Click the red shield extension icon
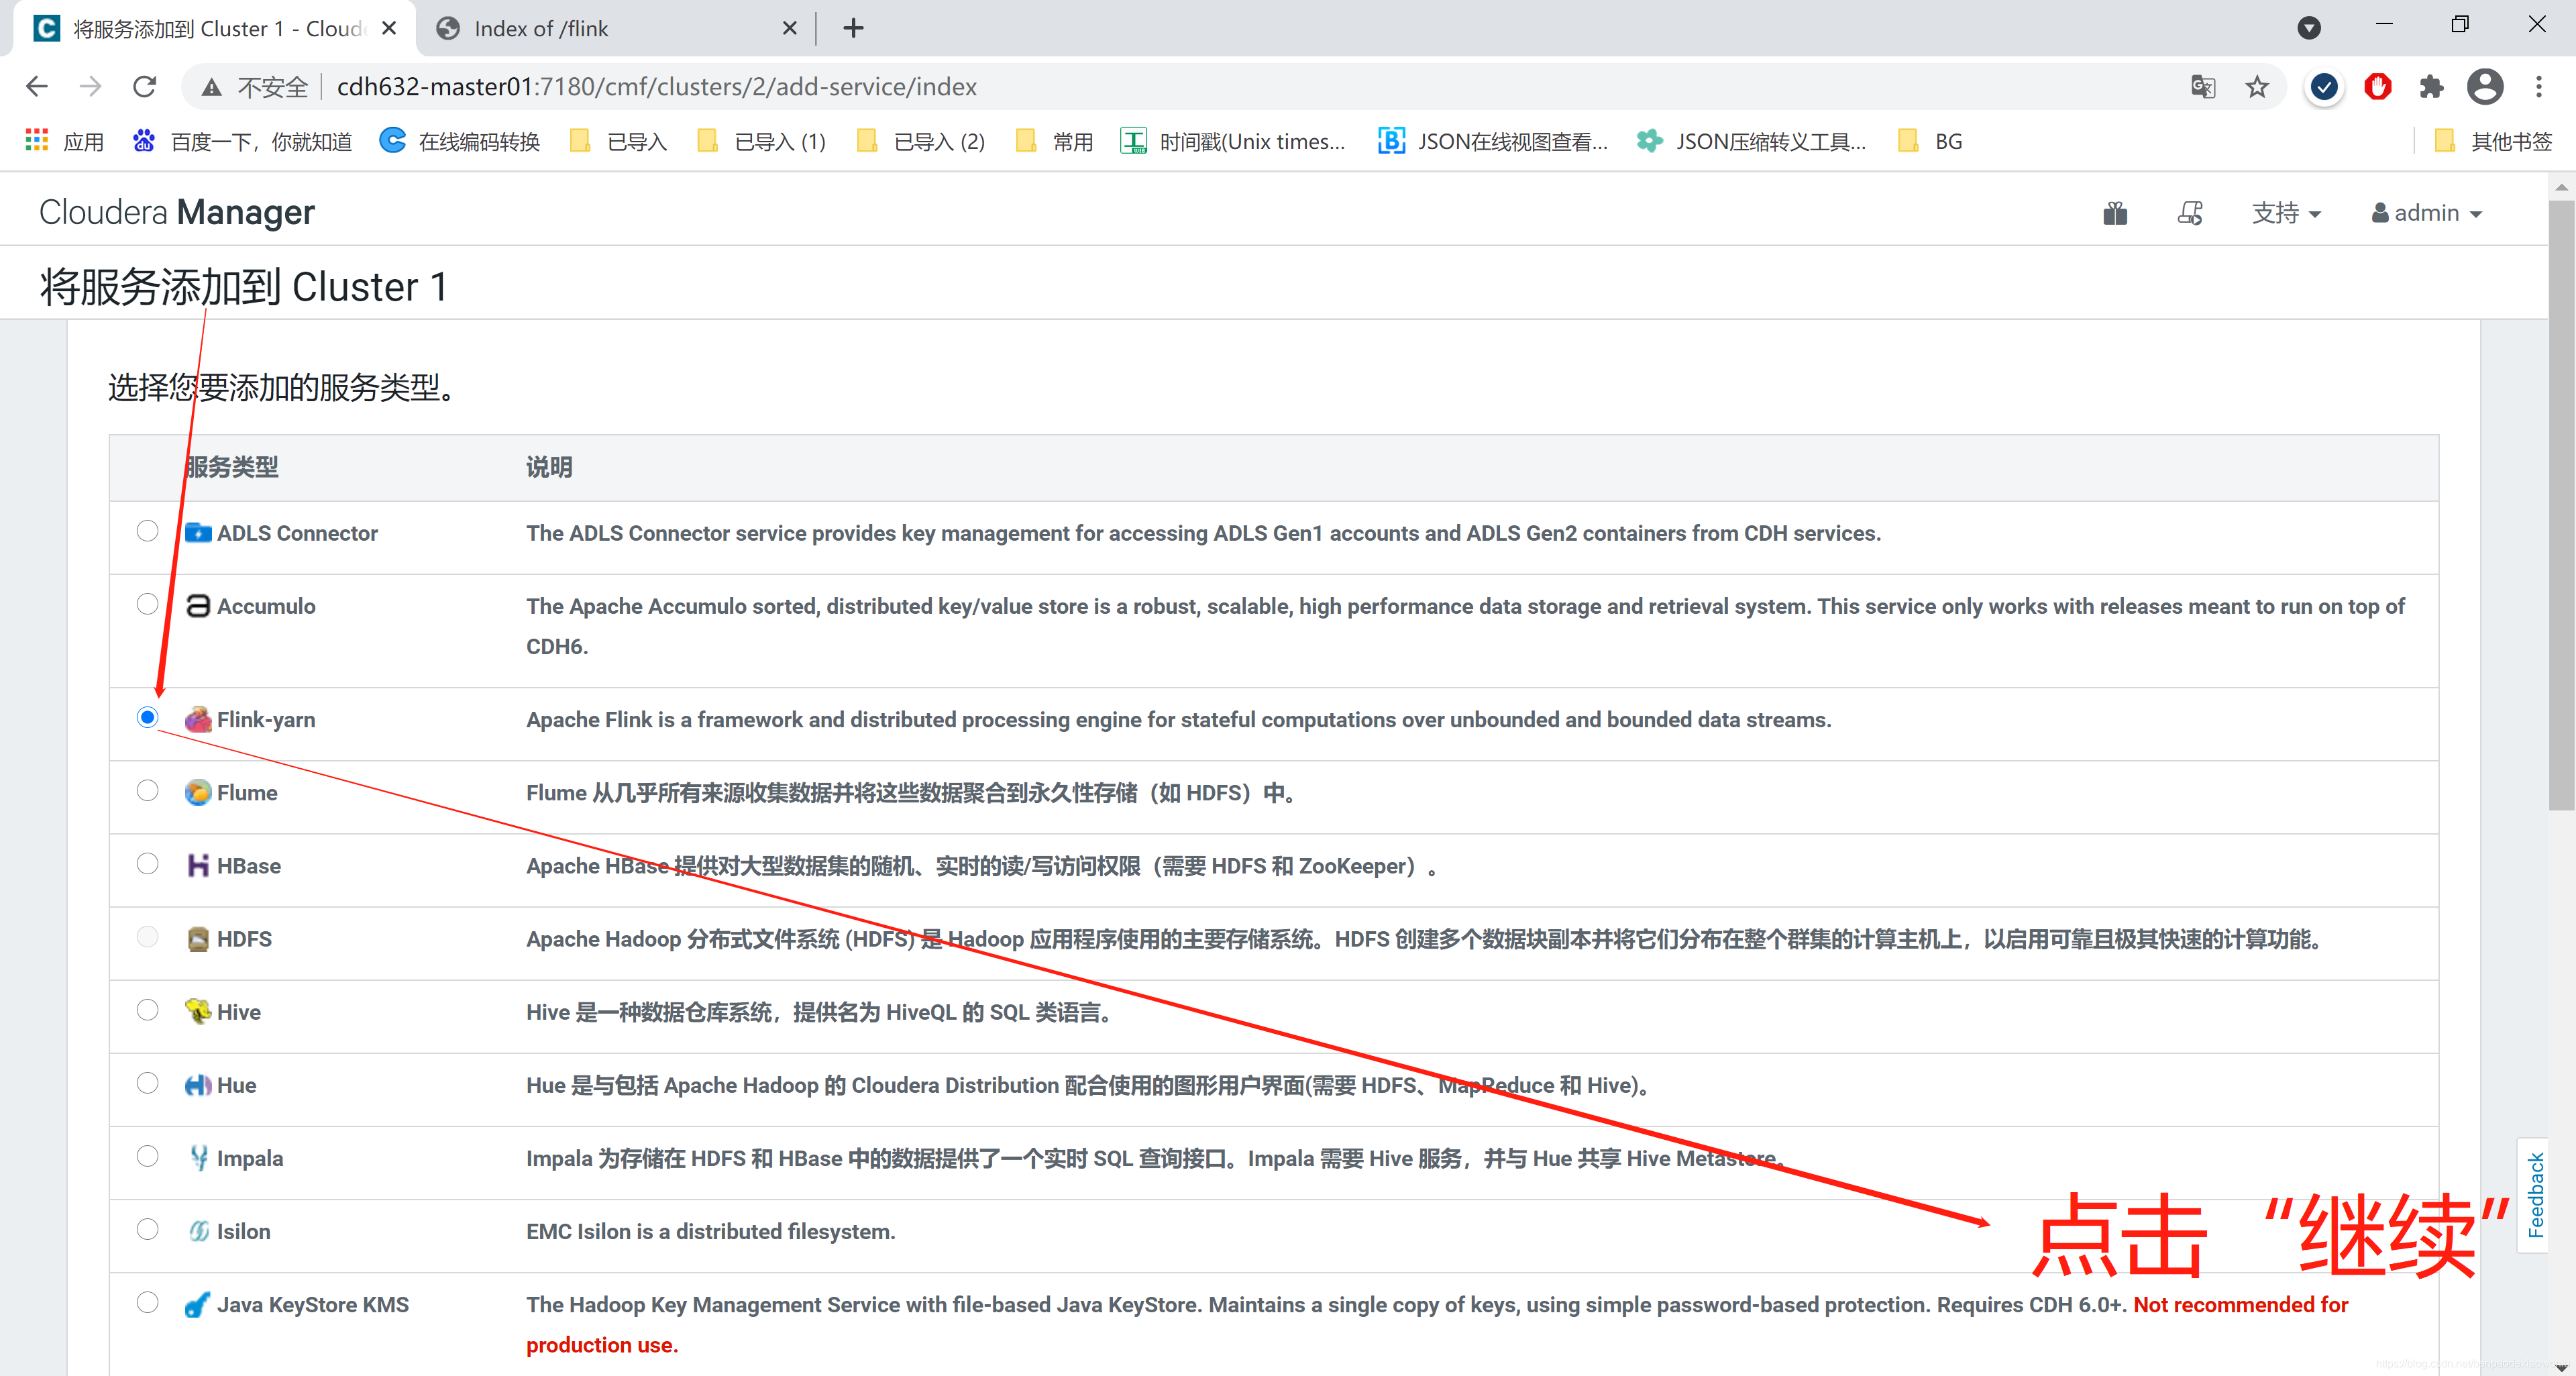Viewport: 2576px width, 1376px height. coord(2378,87)
